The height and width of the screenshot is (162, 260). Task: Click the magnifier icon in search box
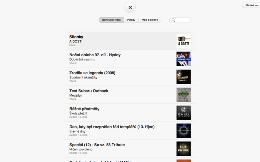point(173,20)
